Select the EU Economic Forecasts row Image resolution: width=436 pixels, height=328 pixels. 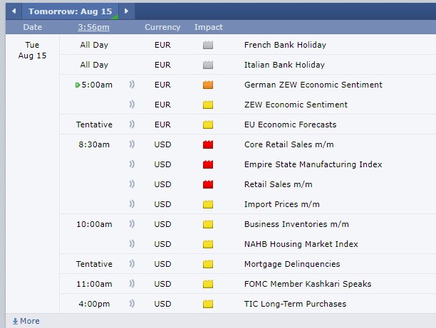pos(290,125)
